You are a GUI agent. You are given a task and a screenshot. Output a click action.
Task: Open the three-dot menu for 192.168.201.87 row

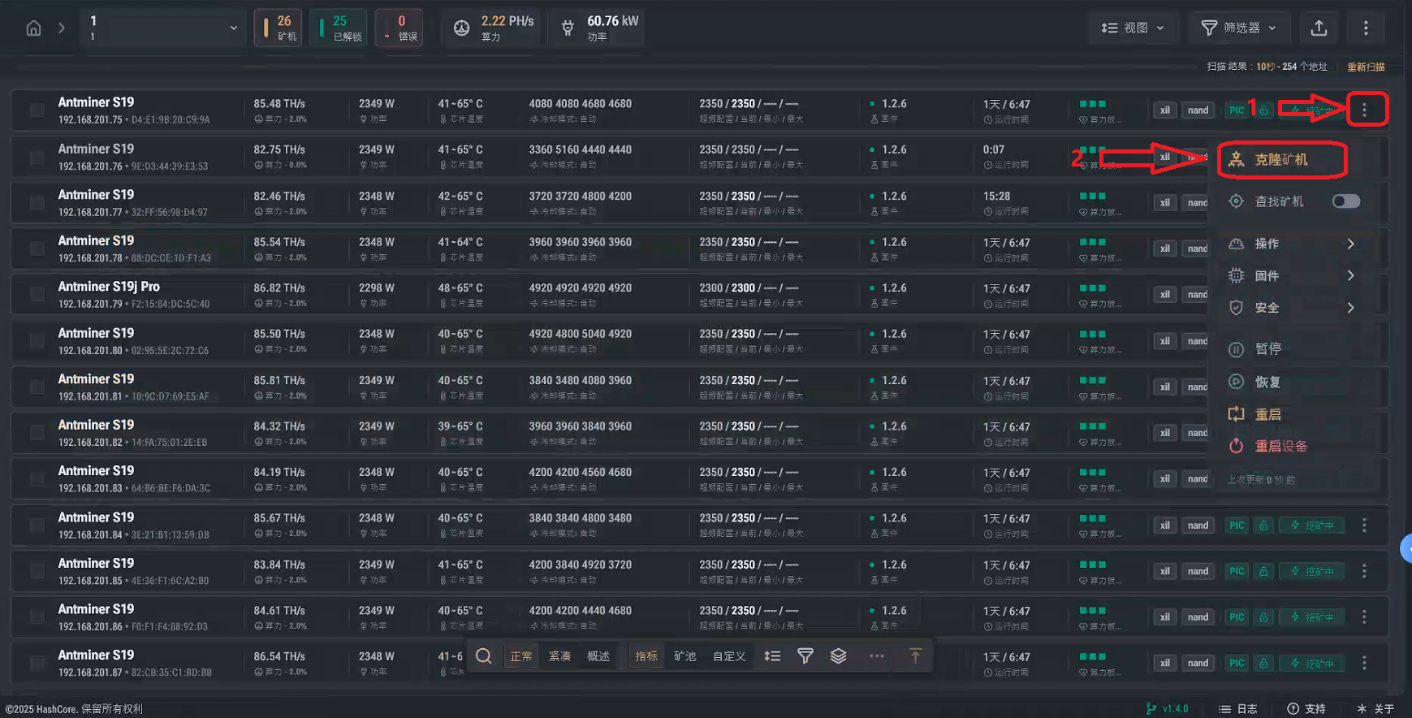(1364, 663)
